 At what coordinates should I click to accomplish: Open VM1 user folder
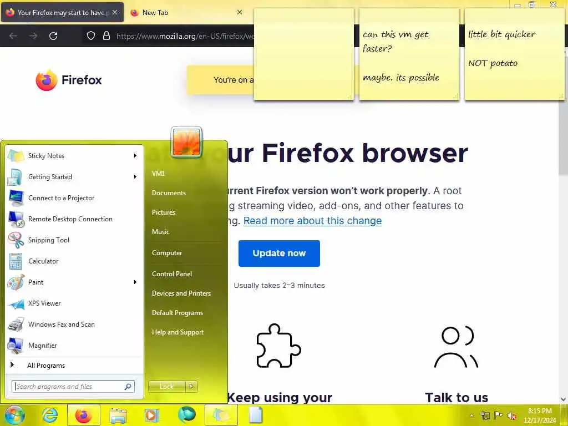(x=158, y=174)
